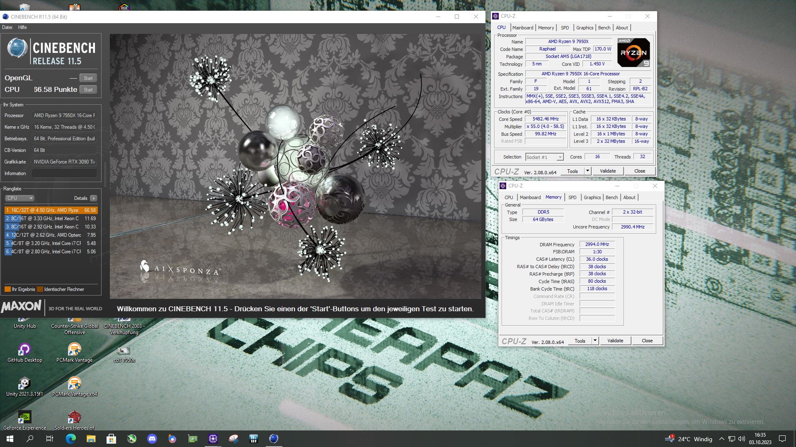Screen dimensions: 796x447
Task: Click Tools button in upper CPU-Z window
Action: click(x=573, y=171)
